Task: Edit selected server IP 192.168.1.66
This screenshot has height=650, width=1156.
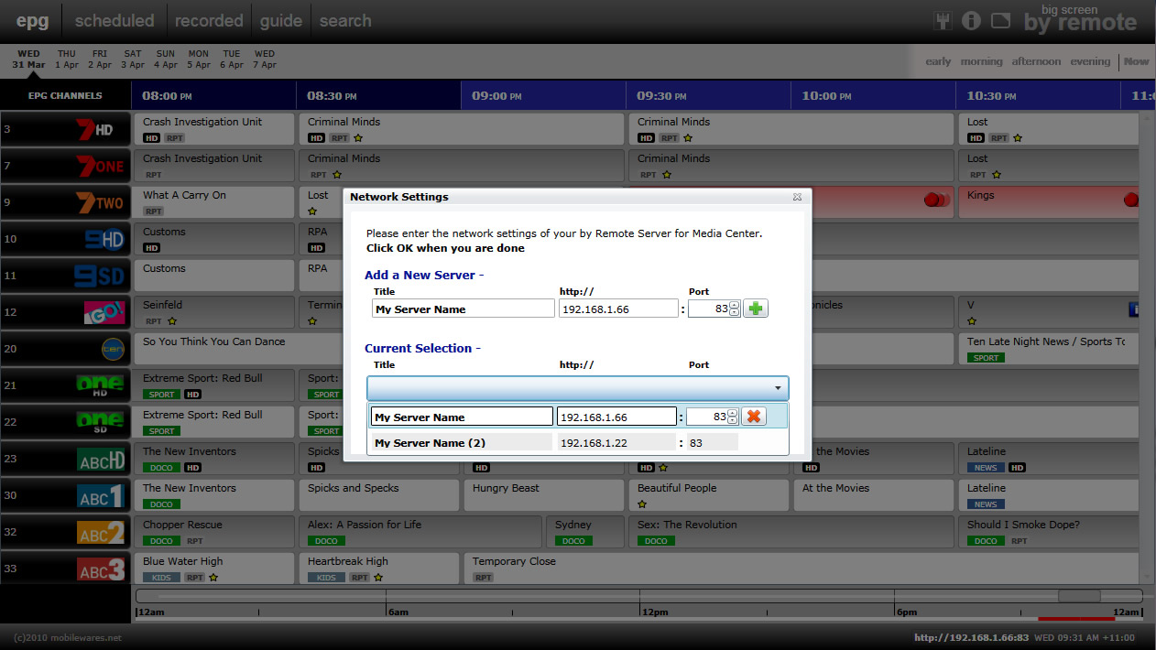Action: coord(616,417)
